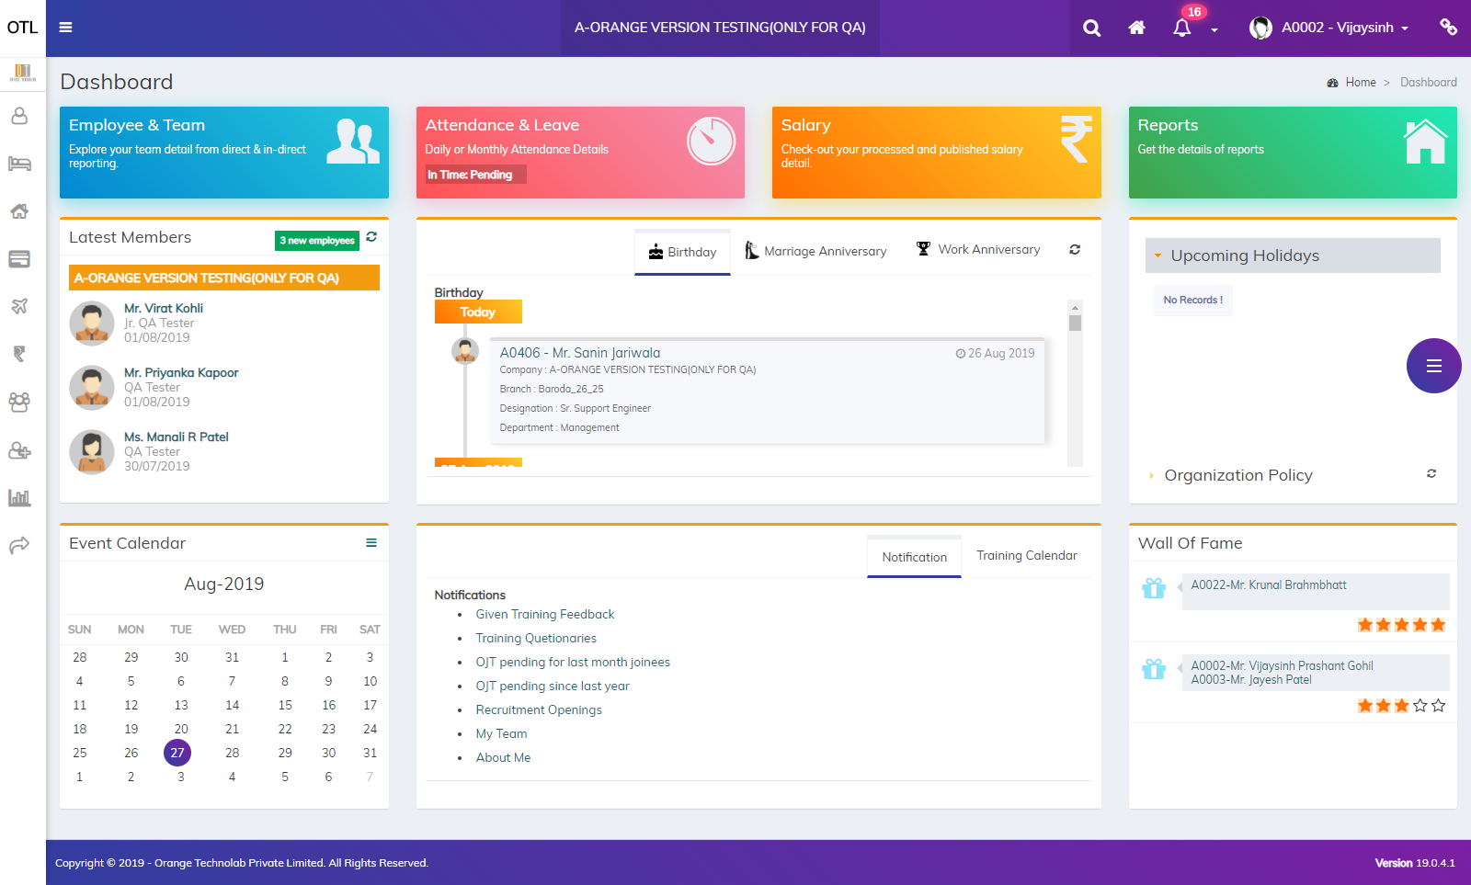Select August 27 on the Event Calendar
Screen dimensions: 1471x885
coord(177,752)
